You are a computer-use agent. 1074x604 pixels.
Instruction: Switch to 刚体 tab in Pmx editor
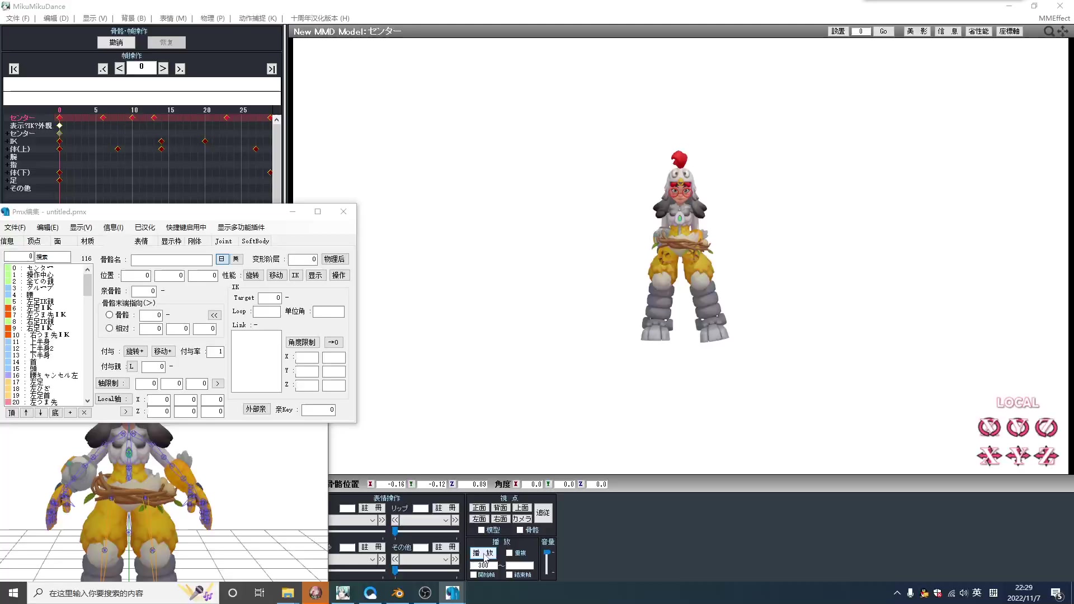195,241
